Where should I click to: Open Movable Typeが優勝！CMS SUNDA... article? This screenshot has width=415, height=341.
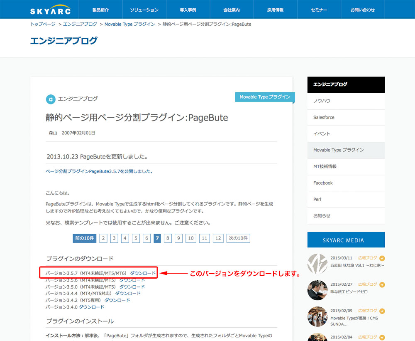354,321
